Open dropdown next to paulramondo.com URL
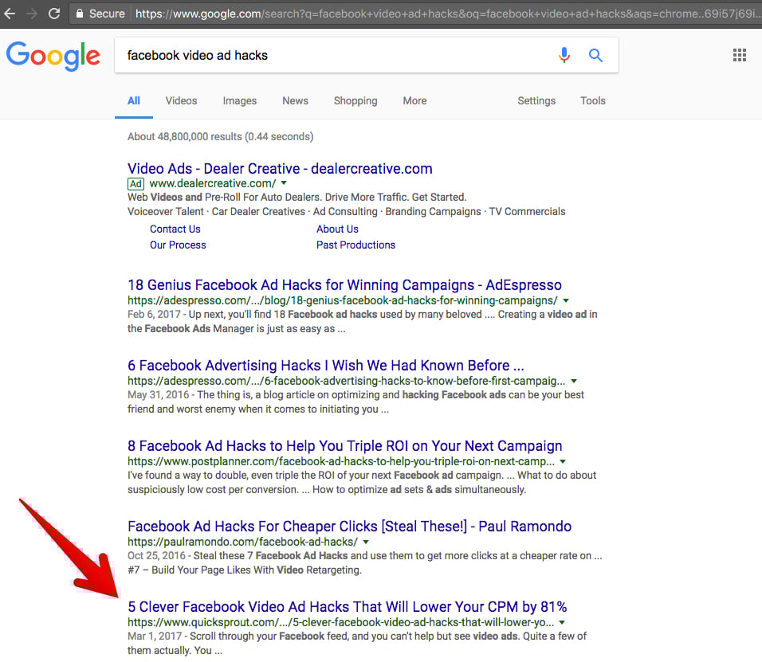Viewport: 762px width, 662px height. coord(366,542)
